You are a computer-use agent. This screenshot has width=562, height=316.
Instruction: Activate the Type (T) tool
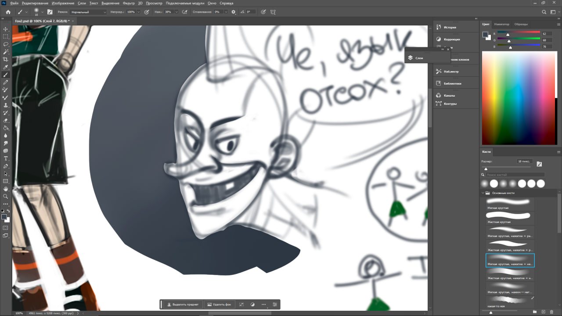[6, 158]
